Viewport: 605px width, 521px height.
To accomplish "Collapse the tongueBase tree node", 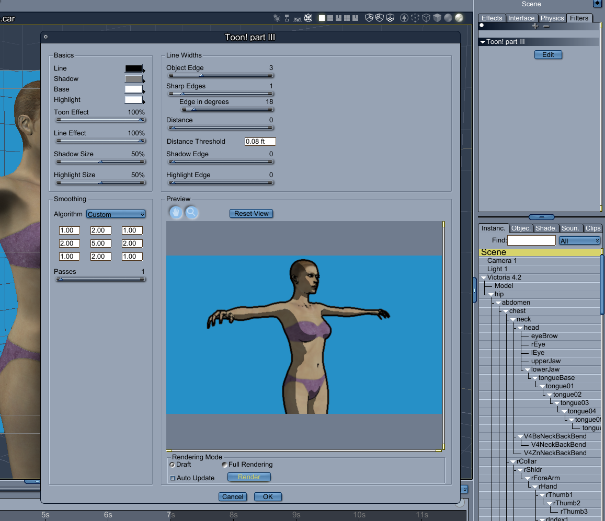I will pos(535,378).
